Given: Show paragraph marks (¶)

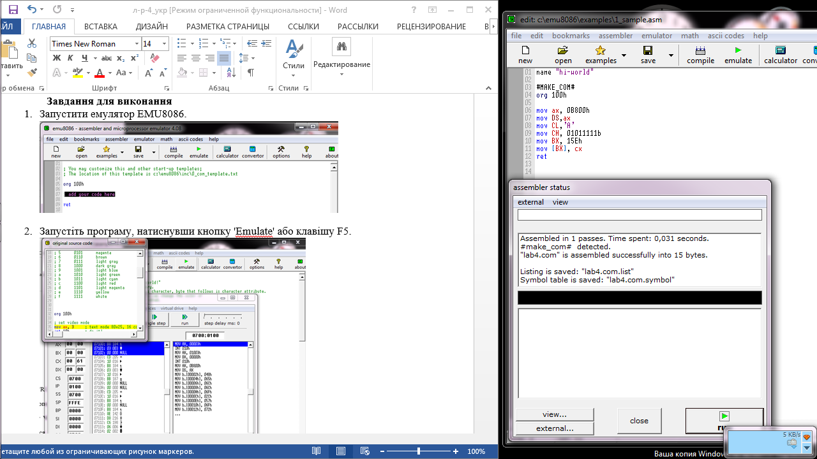Looking at the screenshot, I should coord(250,73).
